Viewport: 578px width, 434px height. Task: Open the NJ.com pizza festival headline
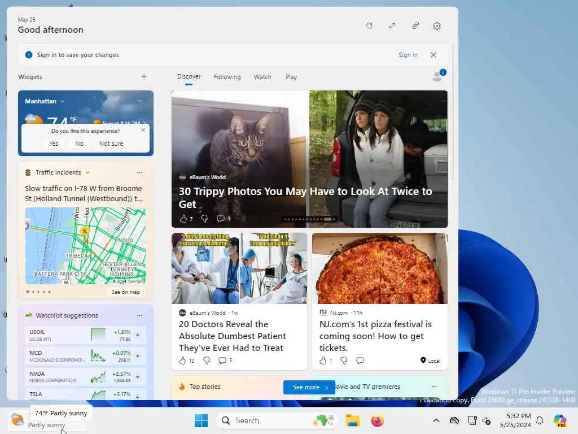click(x=375, y=336)
